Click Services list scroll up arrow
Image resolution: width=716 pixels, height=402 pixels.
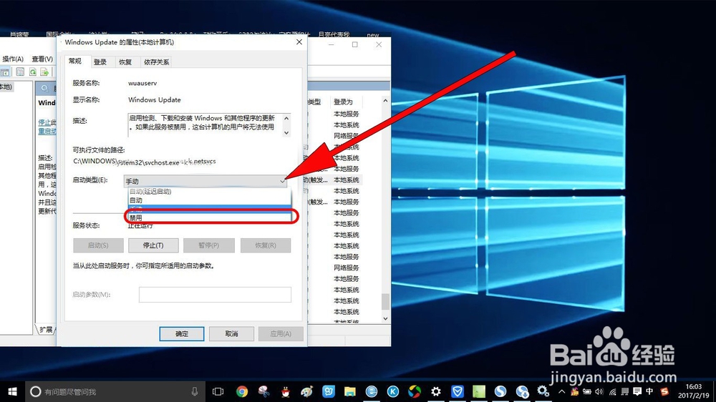click(x=385, y=100)
